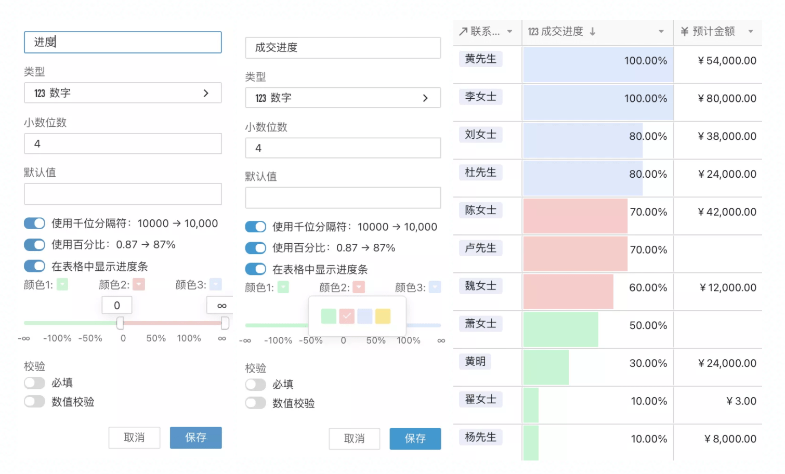The height and width of the screenshot is (474, 785).
Task: Click the link arrow icon in 联系 column header
Action: (x=463, y=32)
